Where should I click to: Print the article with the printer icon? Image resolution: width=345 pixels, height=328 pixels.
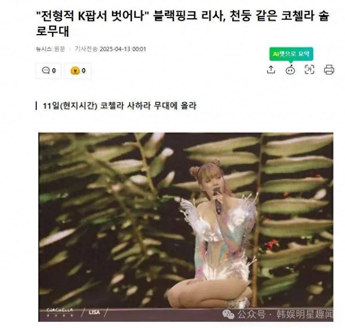[x=329, y=70]
